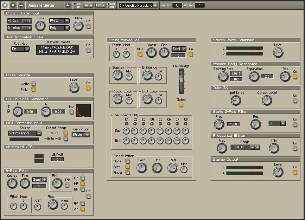Enable White noise source option
Screen dimensions: 305x220
click(x=33, y=84)
